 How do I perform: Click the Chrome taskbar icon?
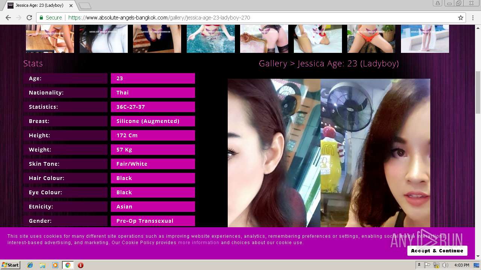[x=68, y=265]
